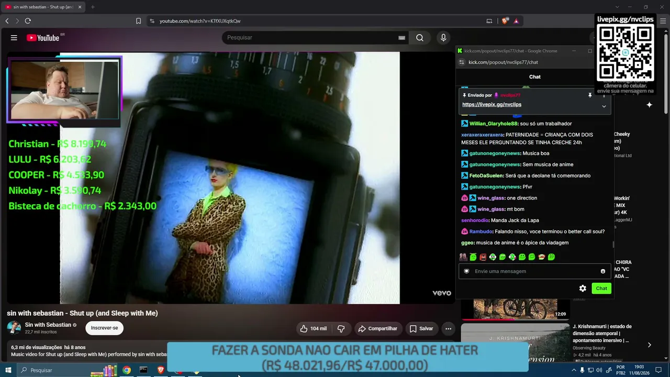The image size is (670, 377).
Task: Click xeraxeraxeraxera username in chat
Action: (482, 135)
